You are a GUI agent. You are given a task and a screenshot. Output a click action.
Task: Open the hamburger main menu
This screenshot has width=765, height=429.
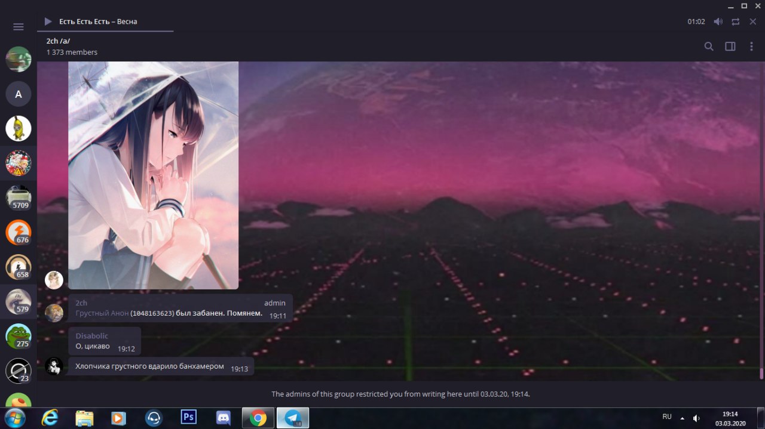[19, 27]
